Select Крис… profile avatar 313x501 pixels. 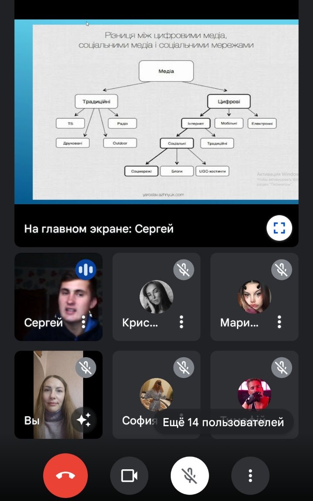[156, 296]
